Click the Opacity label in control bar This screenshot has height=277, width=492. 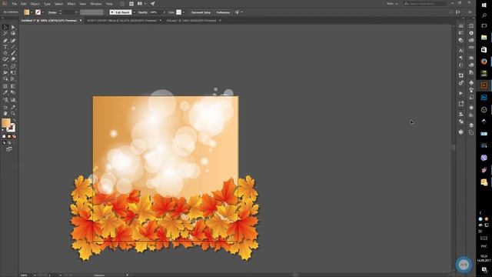(143, 12)
